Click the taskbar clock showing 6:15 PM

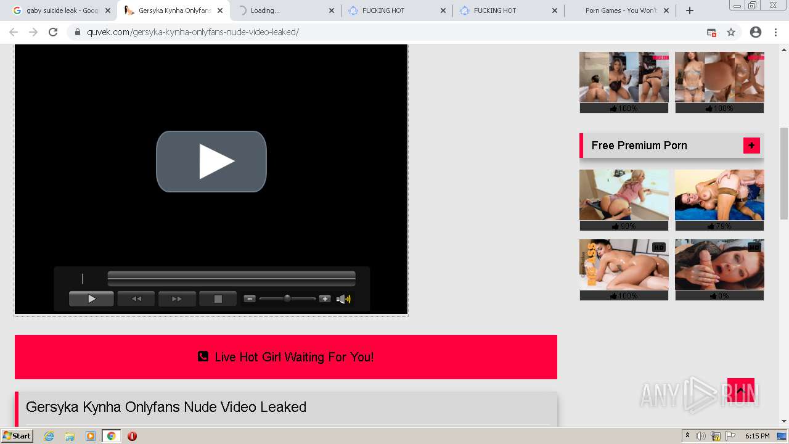(757, 436)
